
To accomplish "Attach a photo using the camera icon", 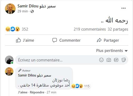I will pyautogui.click(x=109, y=60).
